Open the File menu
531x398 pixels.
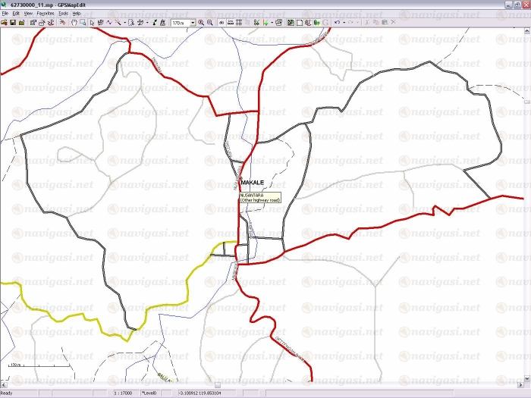point(5,14)
